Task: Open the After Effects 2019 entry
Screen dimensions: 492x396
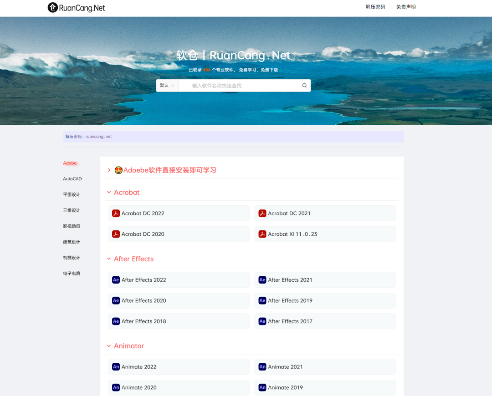Action: 325,300
